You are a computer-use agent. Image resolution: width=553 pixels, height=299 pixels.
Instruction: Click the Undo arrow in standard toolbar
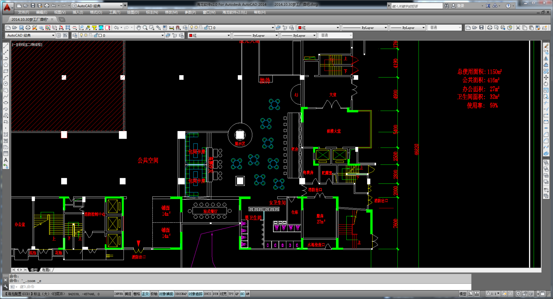pyautogui.click(x=116, y=28)
